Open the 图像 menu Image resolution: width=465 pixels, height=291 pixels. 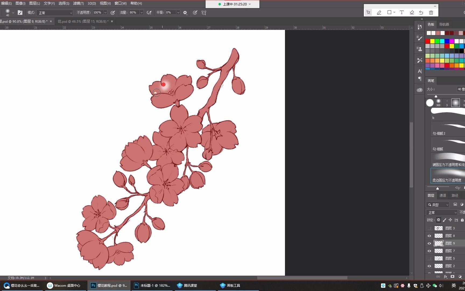(20, 3)
